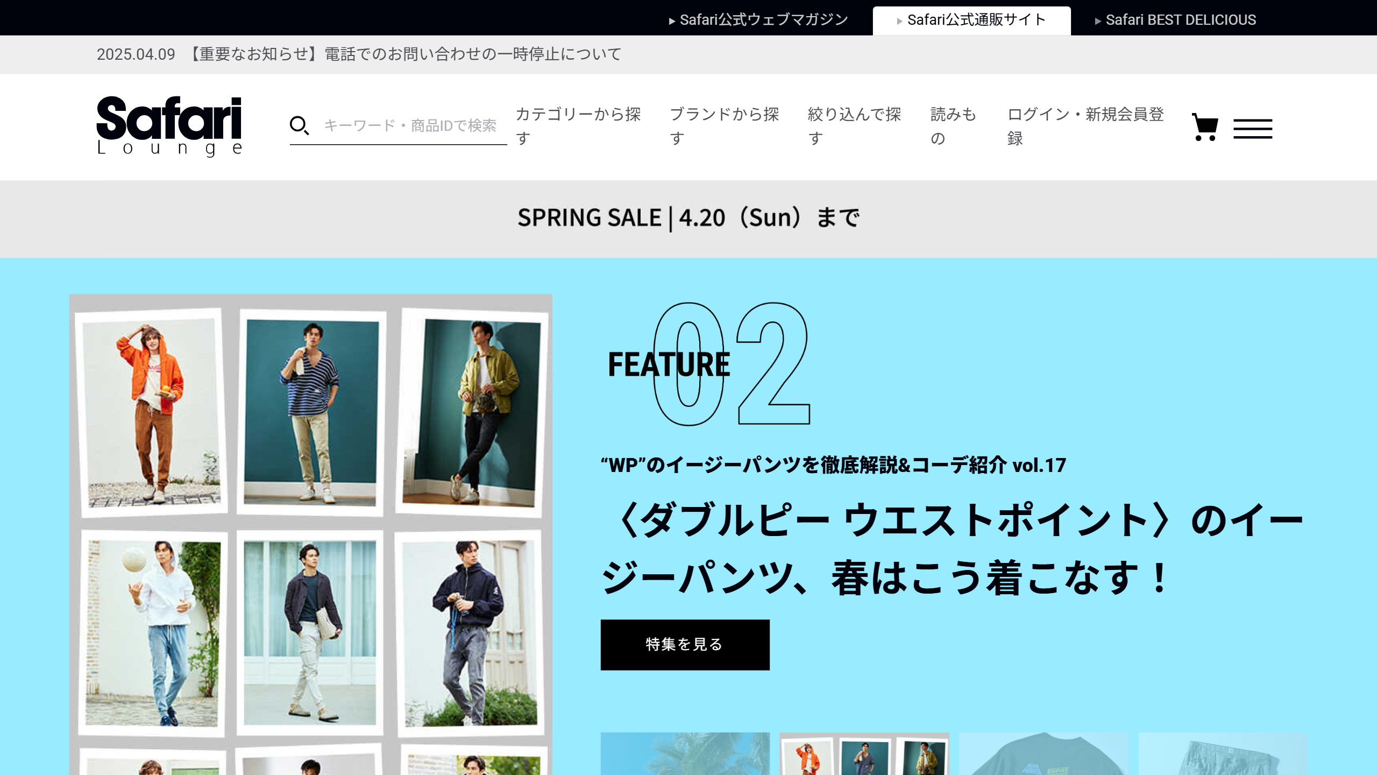Click the FEATURE 02 heading
The width and height of the screenshot is (1377, 775).
tap(709, 364)
